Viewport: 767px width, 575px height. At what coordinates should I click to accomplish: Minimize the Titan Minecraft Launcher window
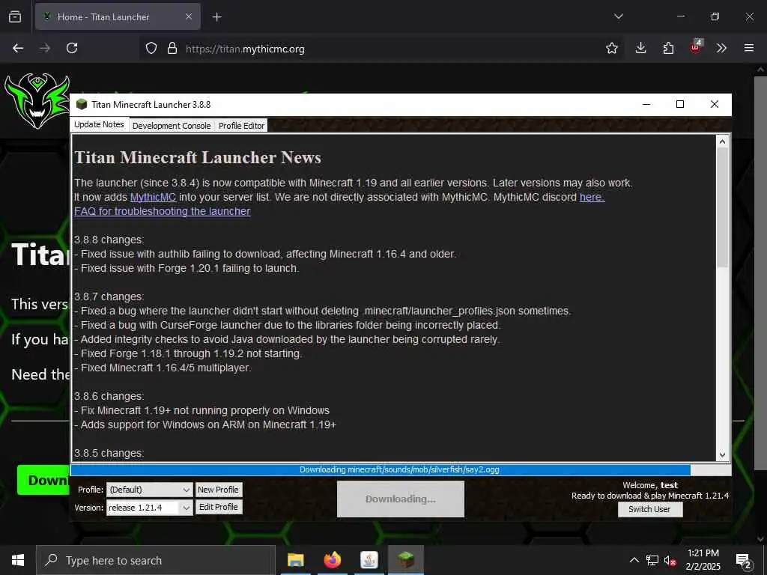(646, 104)
